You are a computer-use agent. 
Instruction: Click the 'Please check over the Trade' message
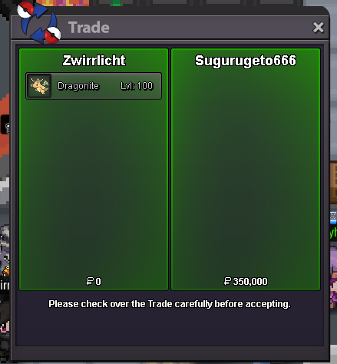click(170, 304)
